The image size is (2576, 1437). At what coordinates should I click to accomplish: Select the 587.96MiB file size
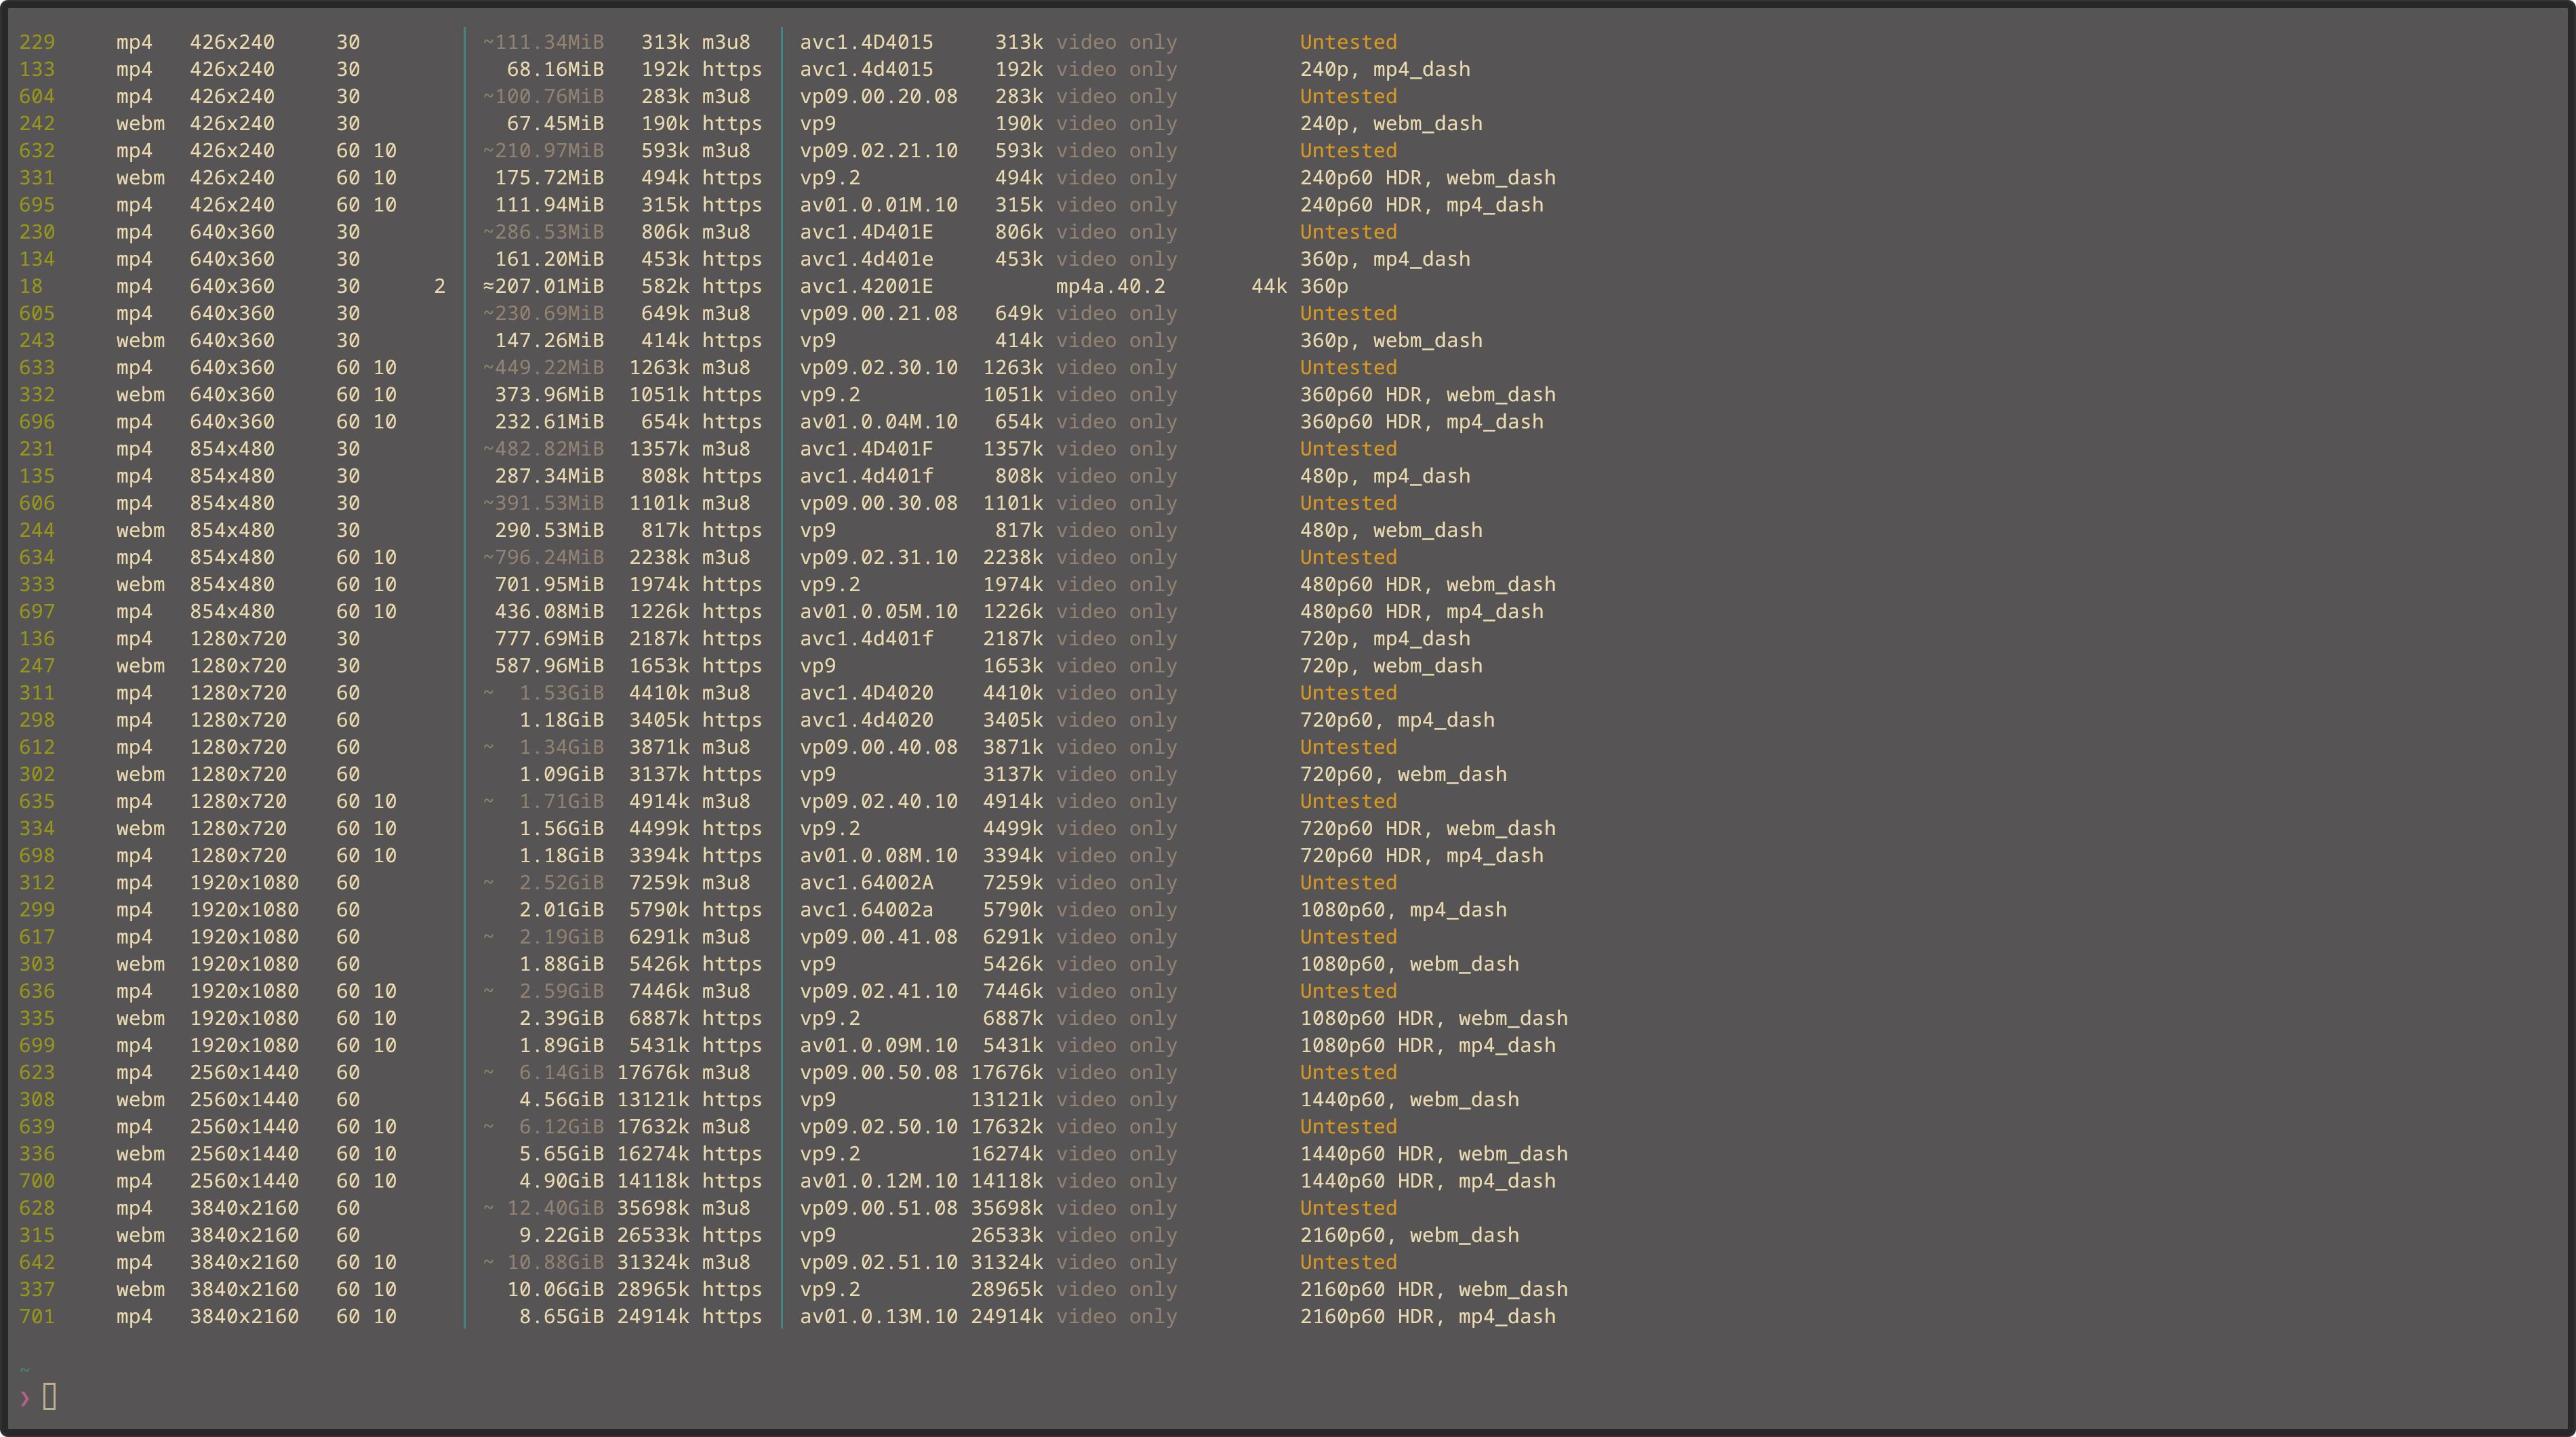pos(549,666)
